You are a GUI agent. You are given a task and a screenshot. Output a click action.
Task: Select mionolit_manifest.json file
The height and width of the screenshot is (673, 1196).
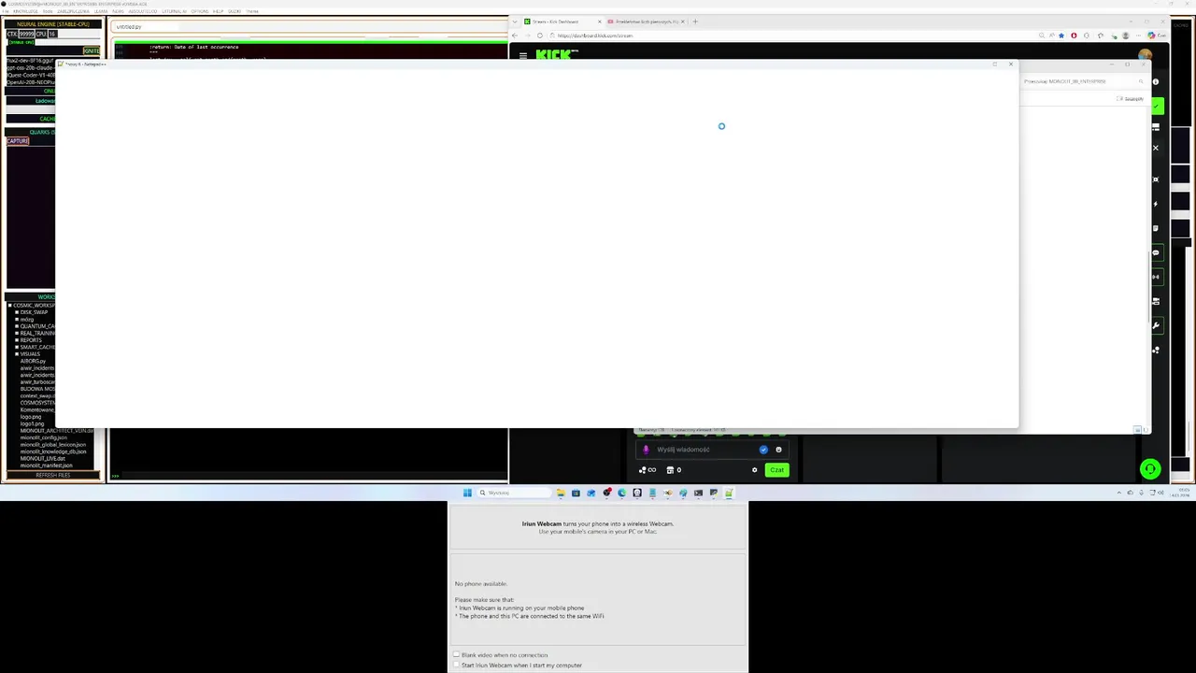[47, 465]
